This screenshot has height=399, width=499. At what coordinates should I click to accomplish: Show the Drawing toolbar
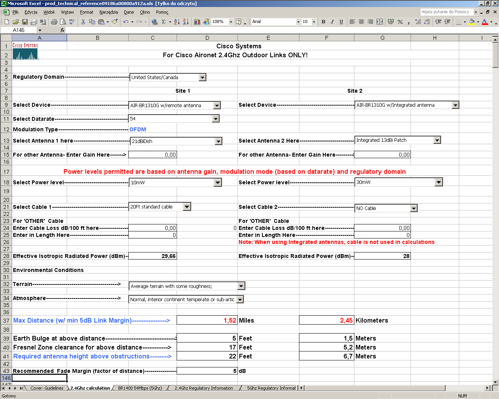(x=206, y=22)
